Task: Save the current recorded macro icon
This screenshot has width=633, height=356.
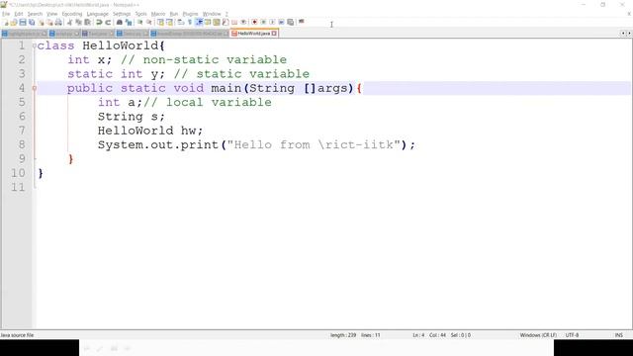Action: pos(290,22)
